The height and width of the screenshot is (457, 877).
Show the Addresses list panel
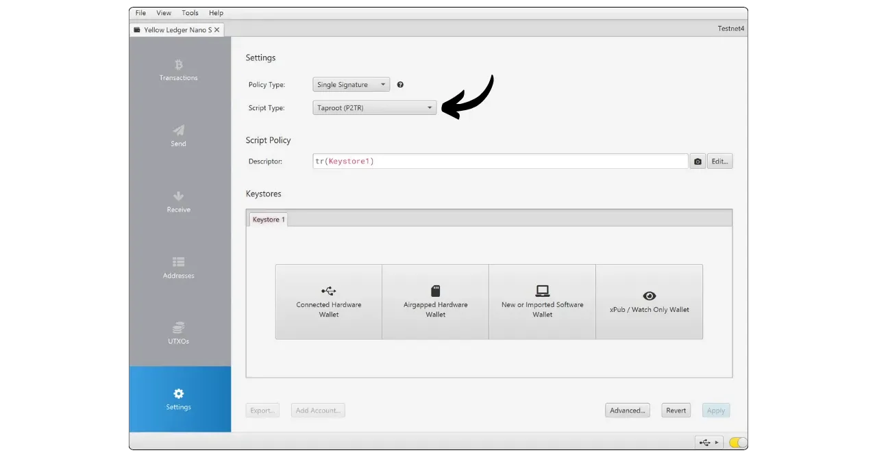(x=179, y=267)
